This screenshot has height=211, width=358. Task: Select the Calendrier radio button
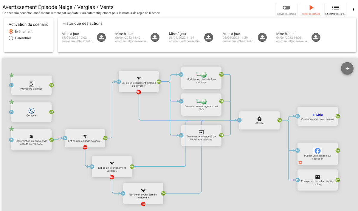11,38
